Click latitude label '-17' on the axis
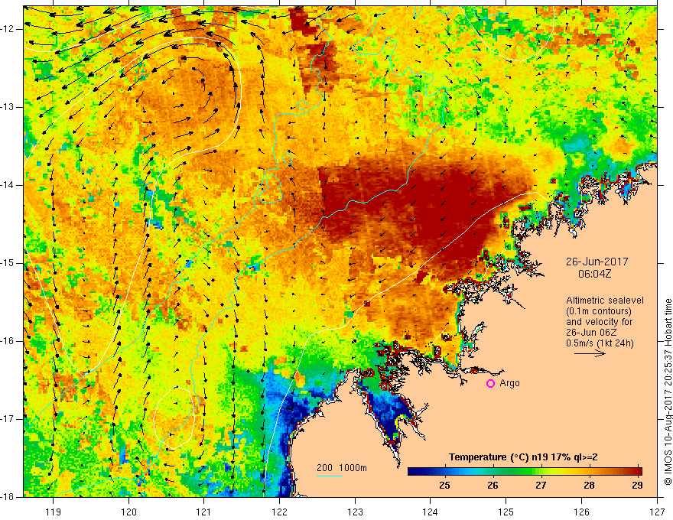This screenshot has width=673, height=520. (x=8, y=419)
